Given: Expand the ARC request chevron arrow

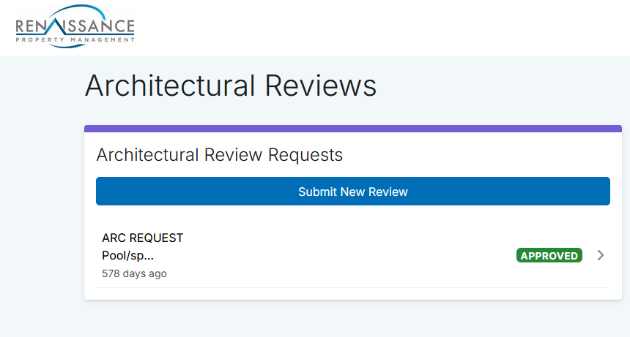Looking at the screenshot, I should tap(600, 255).
